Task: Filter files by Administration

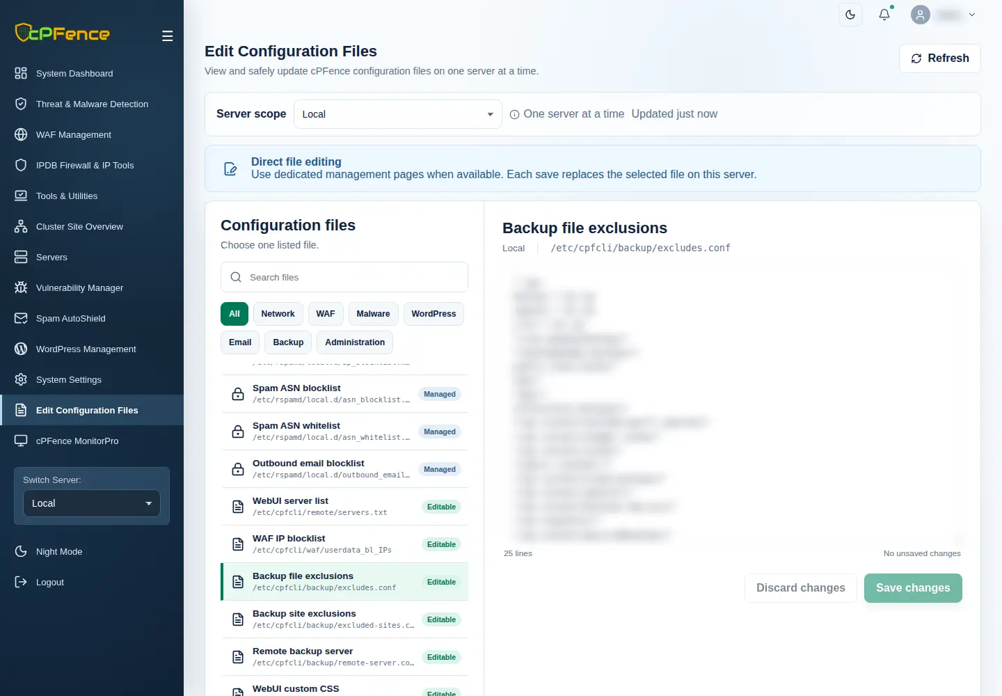Action: tap(355, 342)
